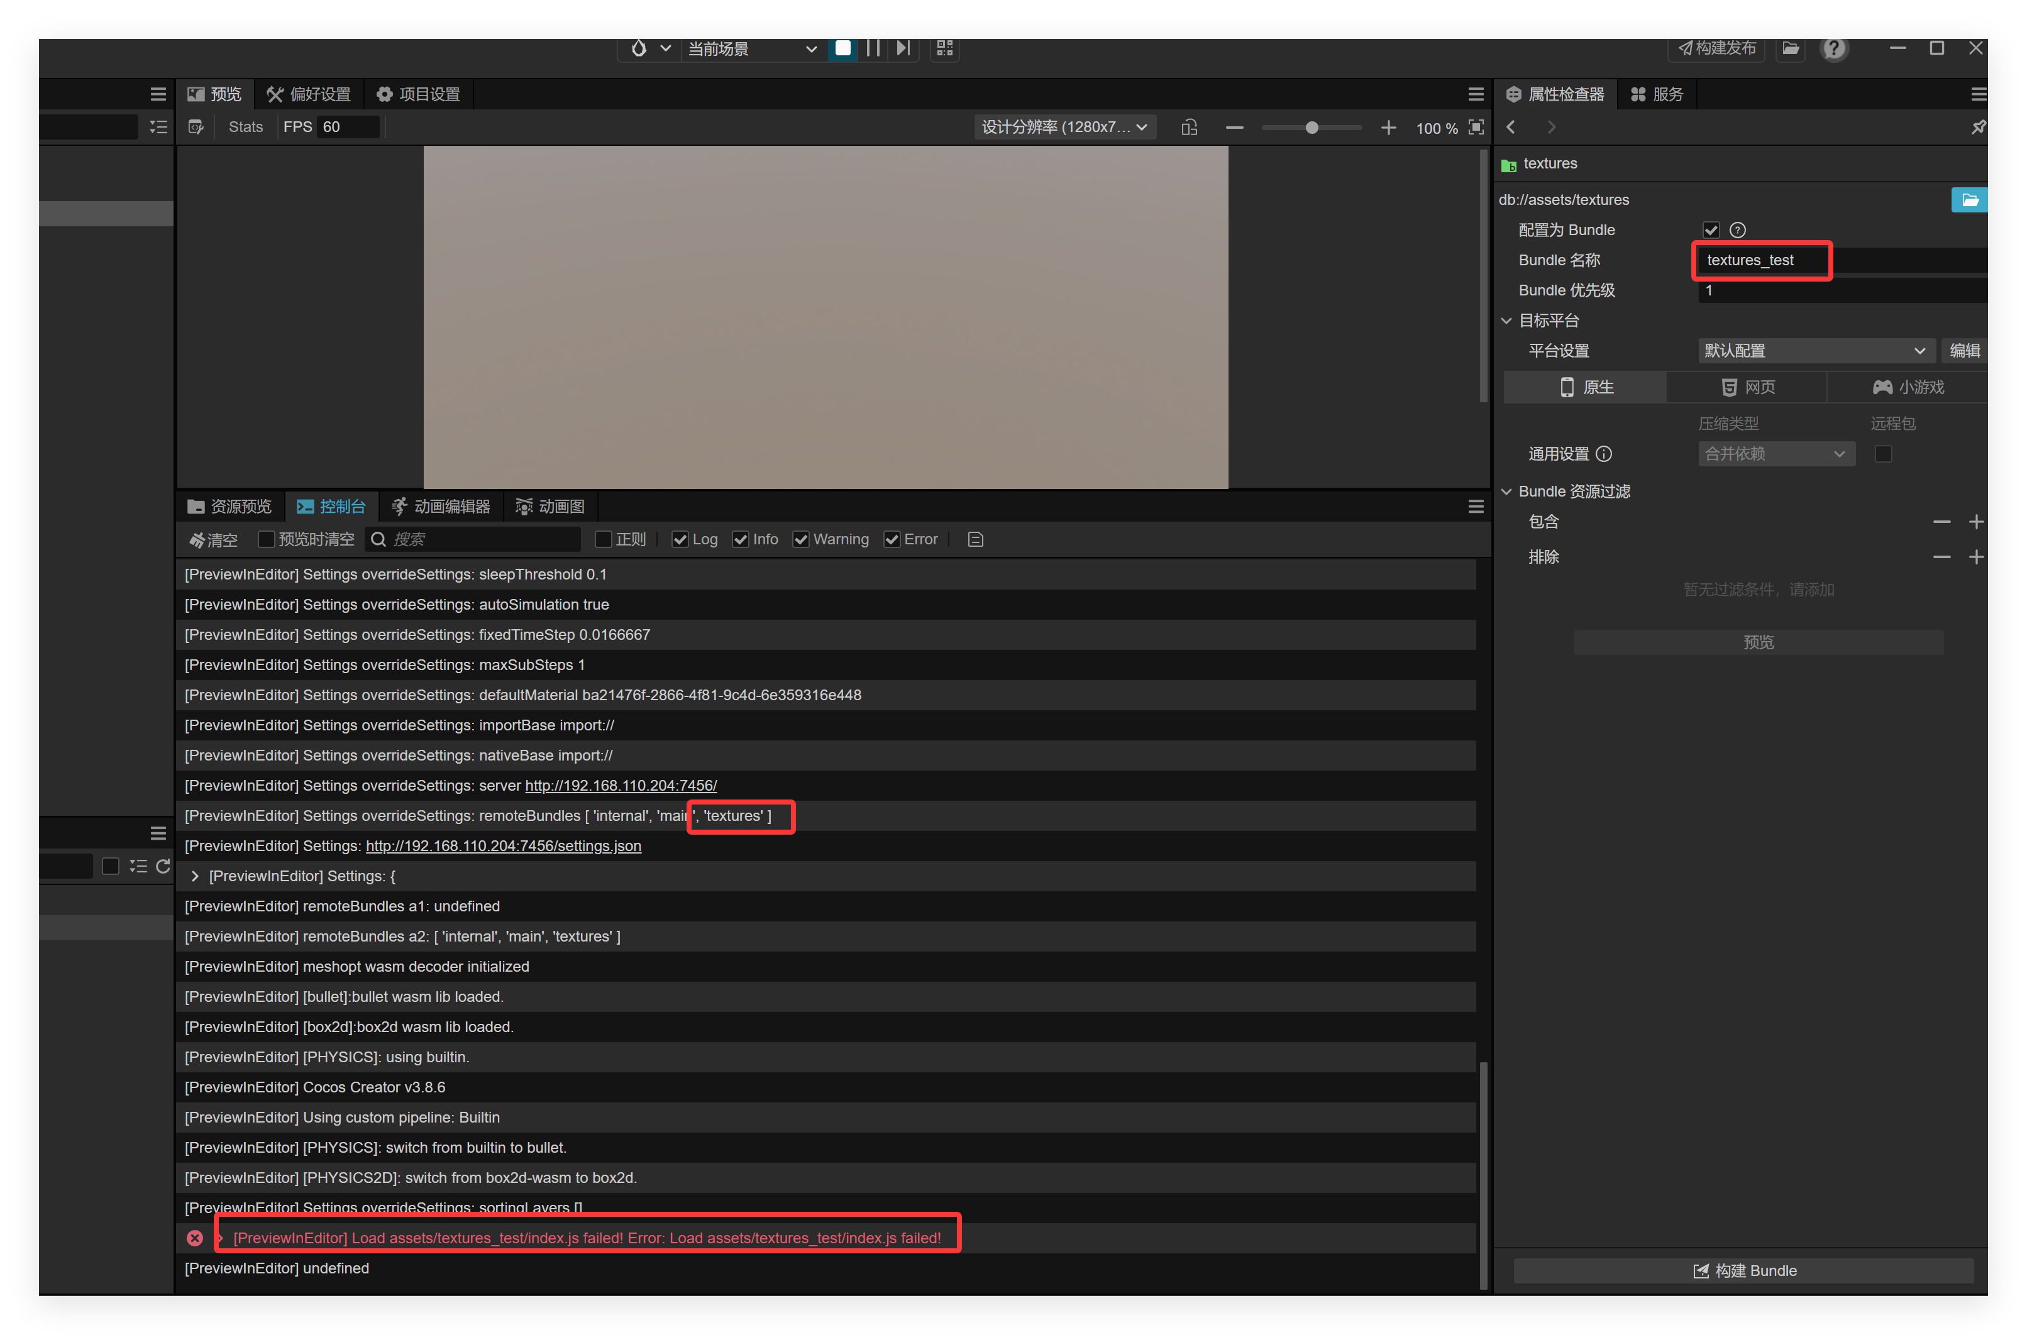The width and height of the screenshot is (2027, 1335).
Task: Open the 默认配置 platform settings dropdown
Action: pyautogui.click(x=1814, y=351)
